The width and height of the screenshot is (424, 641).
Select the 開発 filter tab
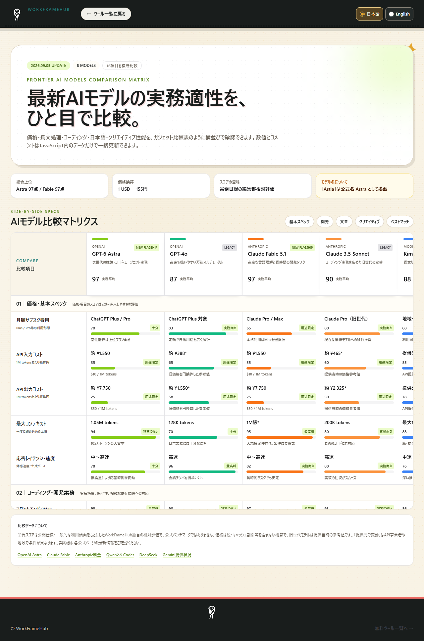(325, 222)
